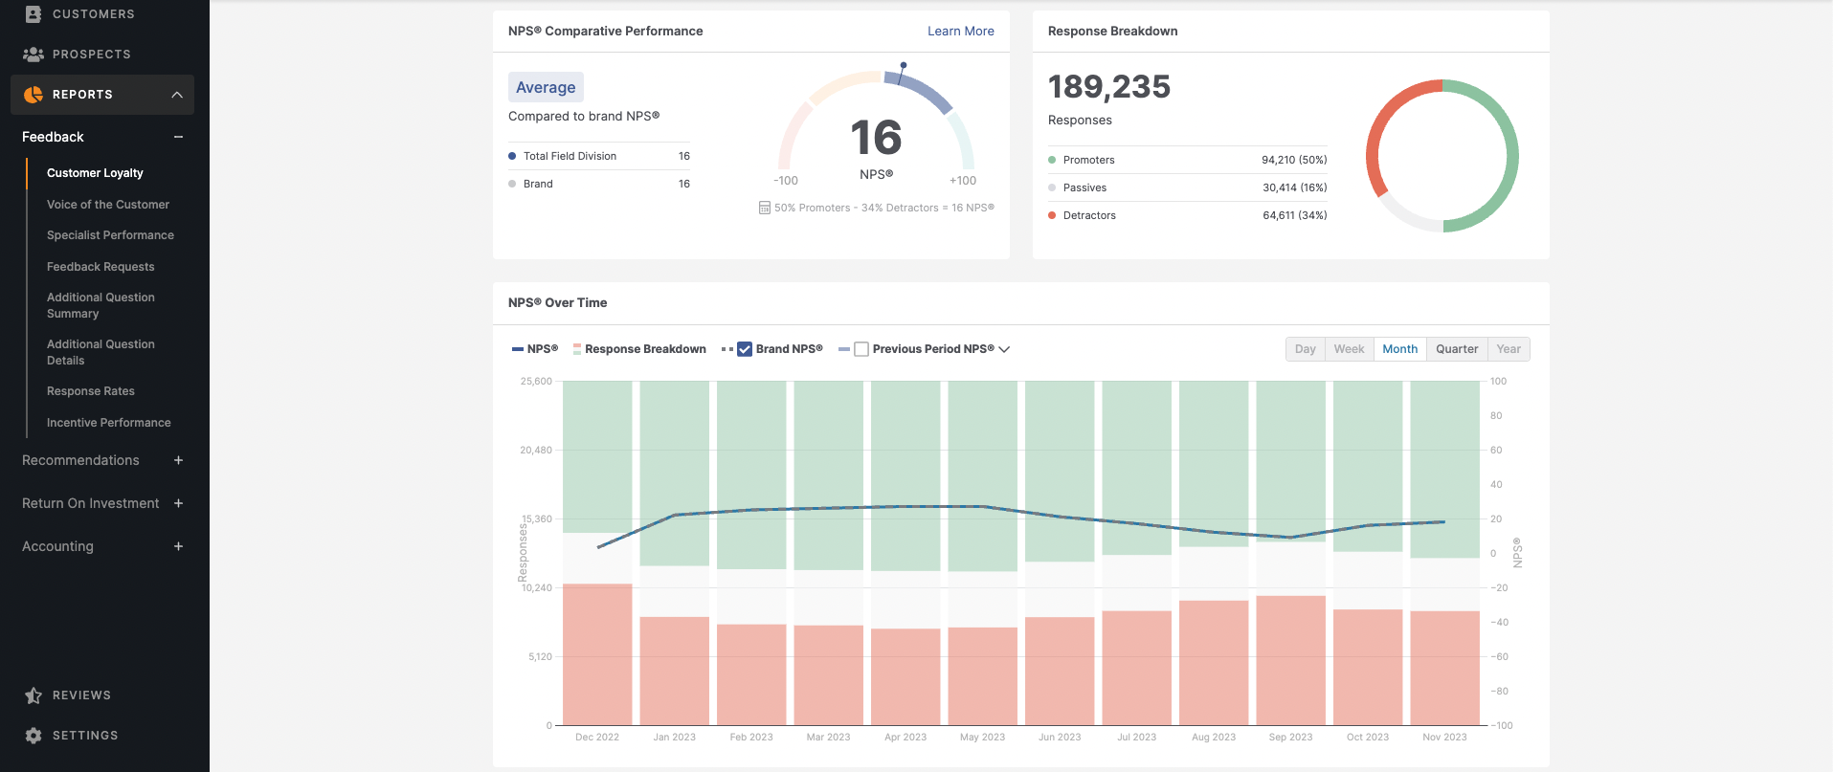
Task: Click the Customers sidebar icon
Action: (x=34, y=14)
